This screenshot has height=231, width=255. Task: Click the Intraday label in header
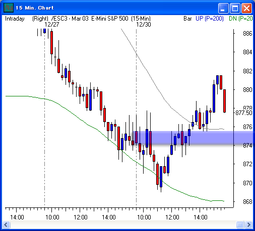point(15,19)
